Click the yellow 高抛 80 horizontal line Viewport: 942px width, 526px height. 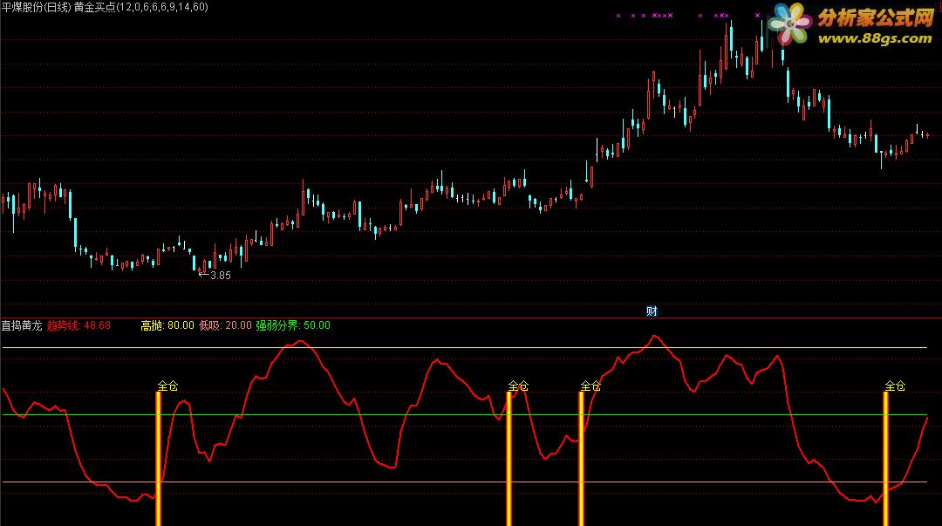pos(464,347)
